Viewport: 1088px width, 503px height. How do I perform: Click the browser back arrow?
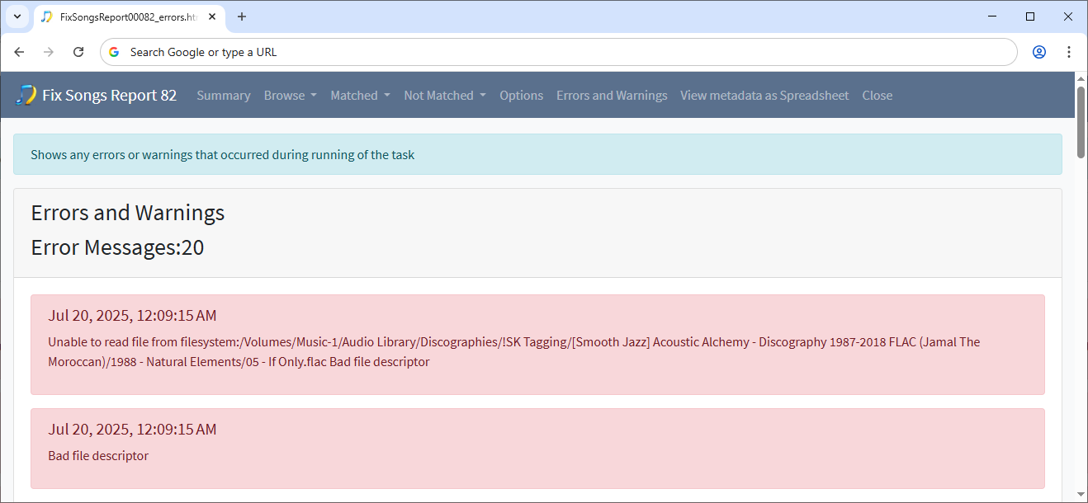[x=19, y=52]
